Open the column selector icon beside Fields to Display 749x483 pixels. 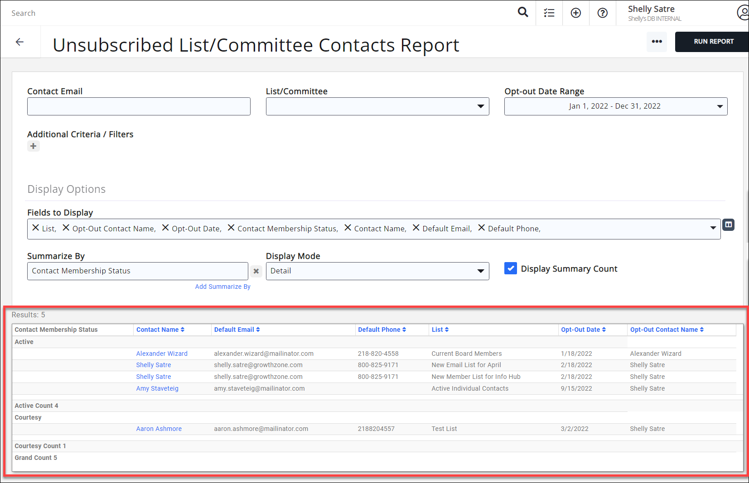[728, 225]
